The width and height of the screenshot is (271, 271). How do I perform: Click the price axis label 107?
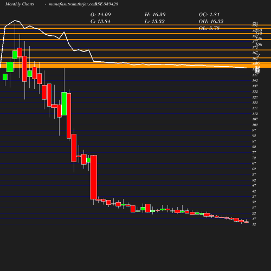click(255, 119)
